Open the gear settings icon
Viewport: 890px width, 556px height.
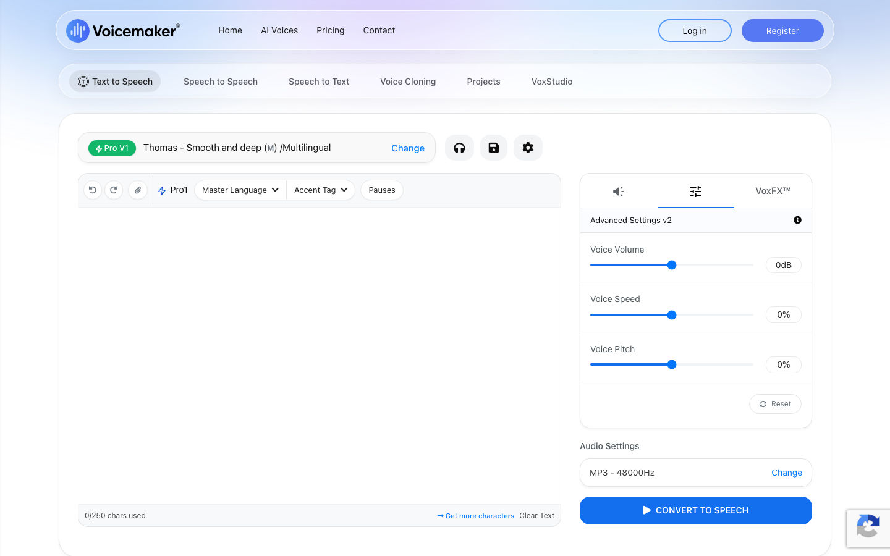528,148
